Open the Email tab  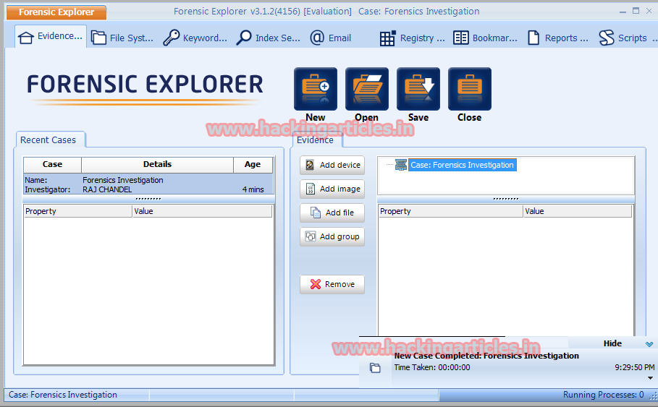click(x=330, y=38)
